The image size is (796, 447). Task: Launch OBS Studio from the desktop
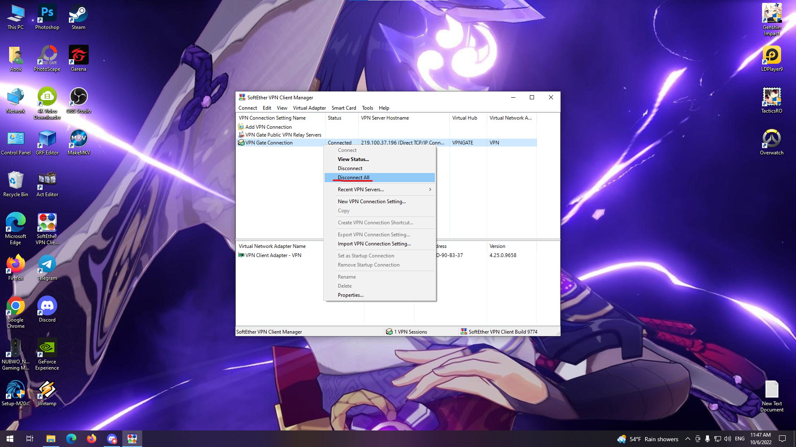[x=78, y=101]
